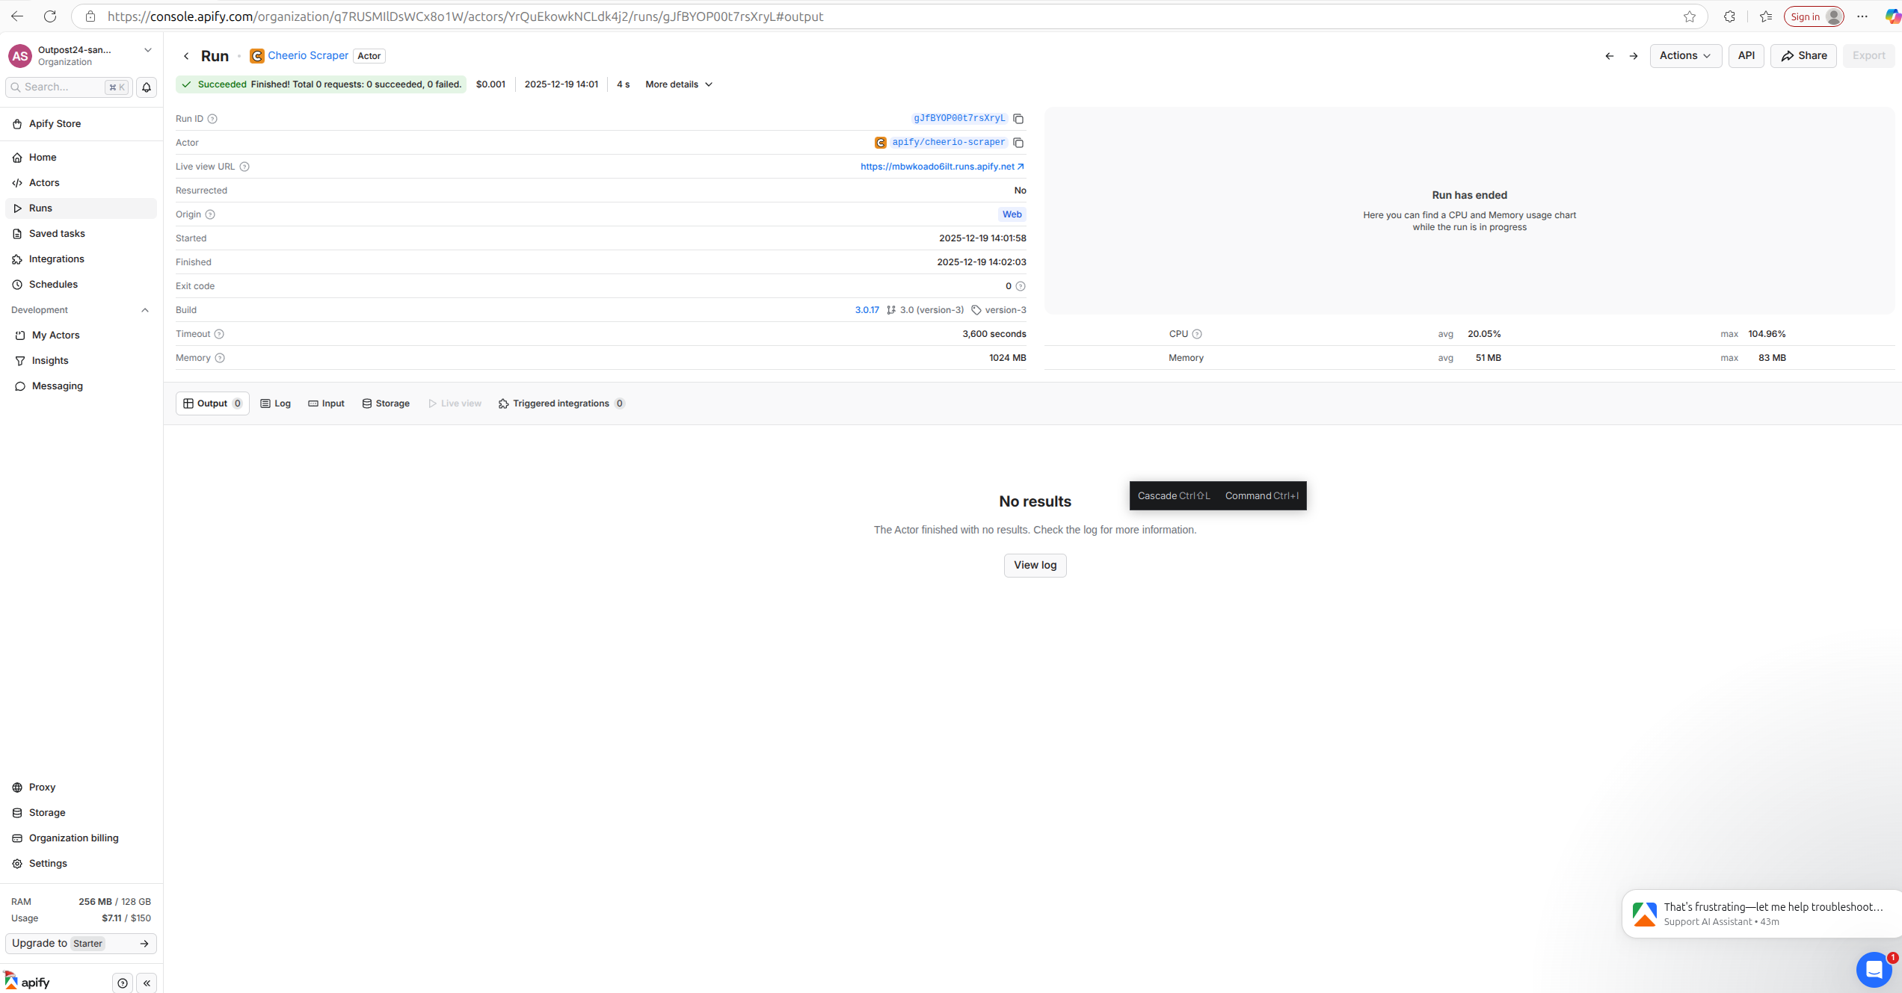Click the back chevron beside Run
1902x993 pixels.
(x=186, y=56)
